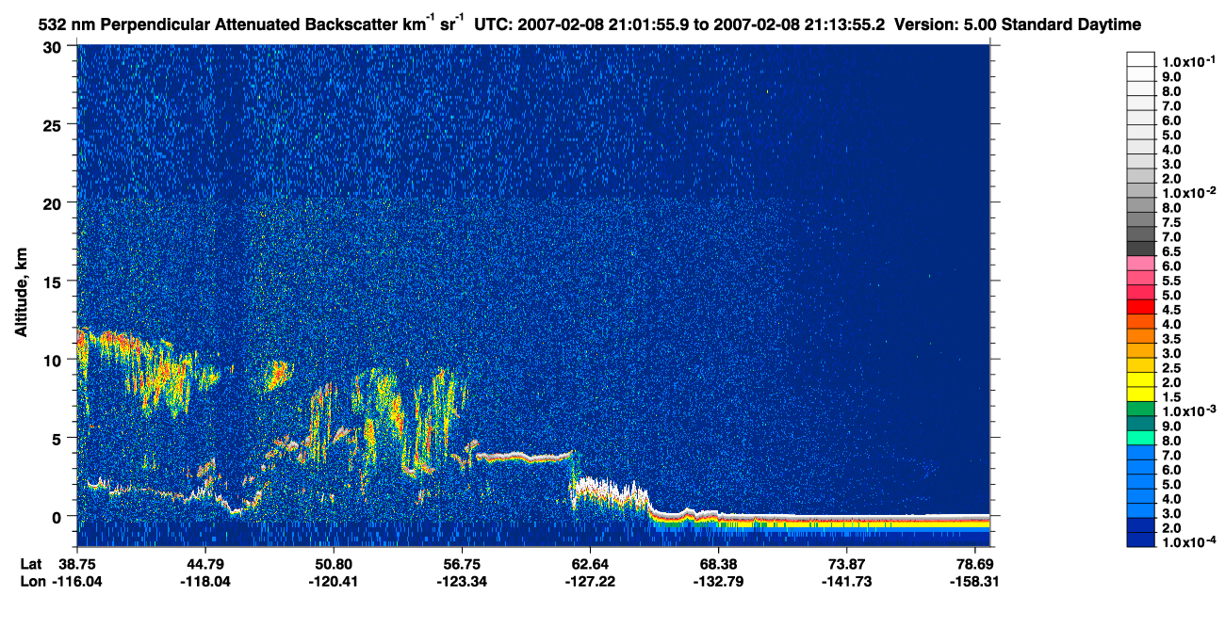Click the latitude value 68.38

pyautogui.click(x=718, y=564)
